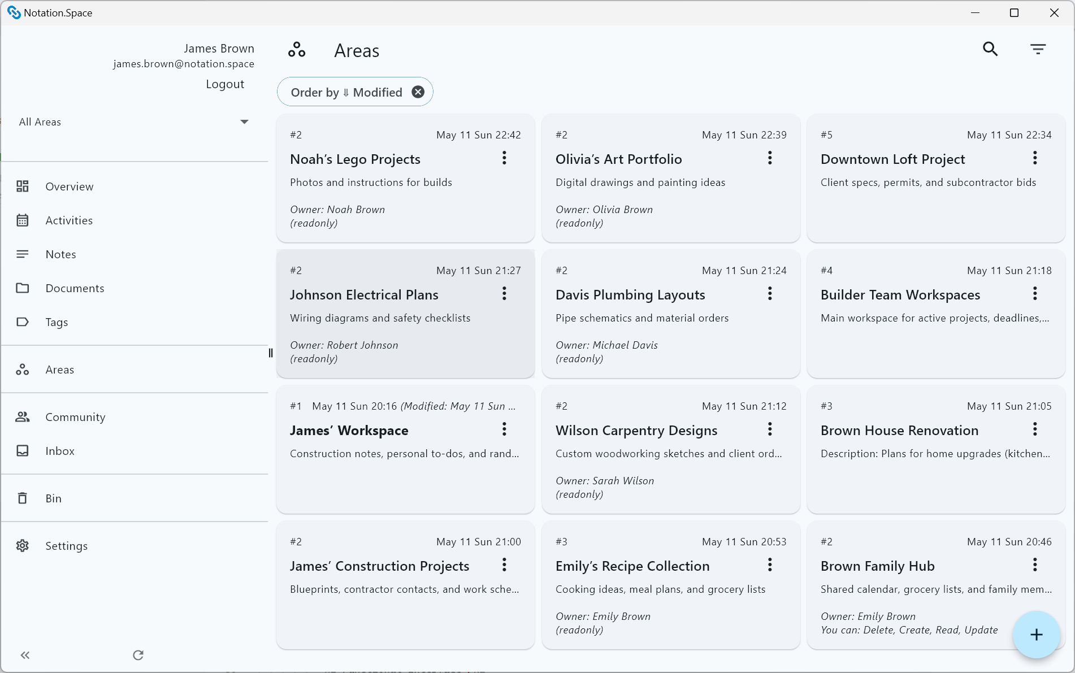Open options menu for Downtown Loft Project

coord(1035,158)
